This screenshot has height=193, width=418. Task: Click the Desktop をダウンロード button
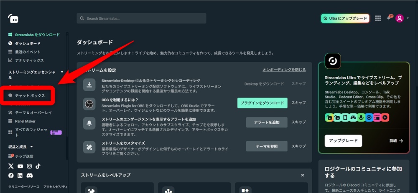coord(264,84)
